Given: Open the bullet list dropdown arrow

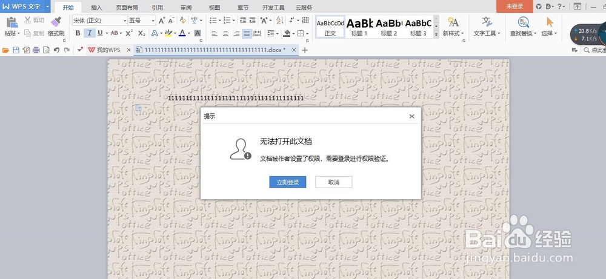Looking at the screenshot, I should [219, 21].
